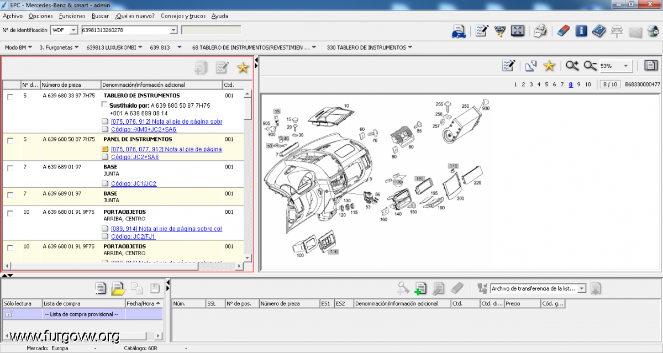Click the envelope mail icon
The width and height of the screenshot is (663, 353).
pyautogui.click(x=635, y=31)
